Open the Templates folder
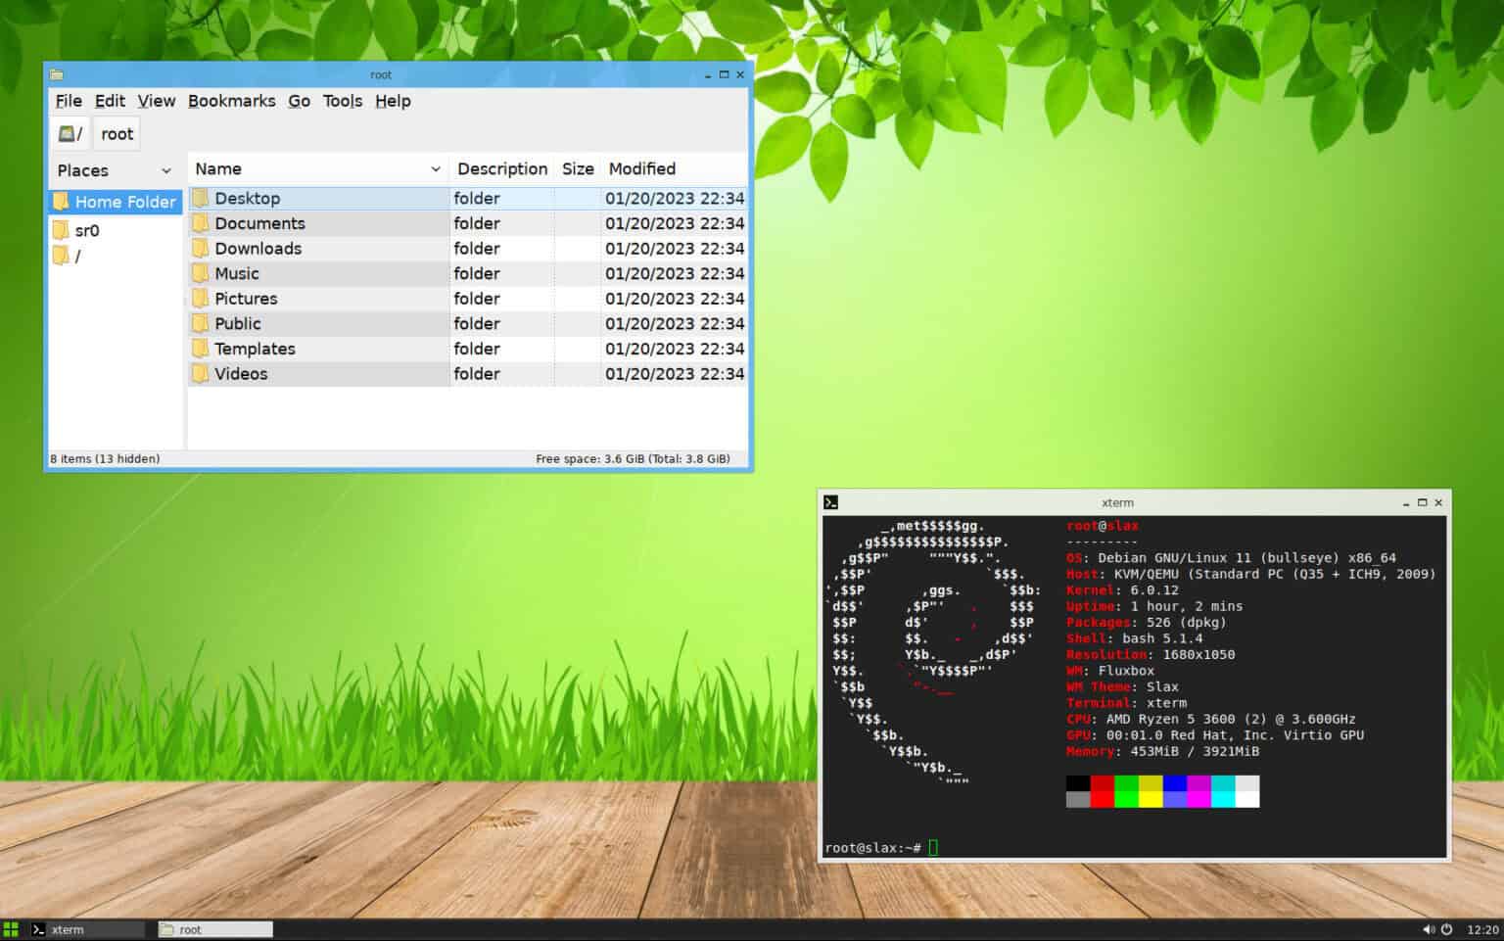Image resolution: width=1504 pixels, height=941 pixels. pos(255,349)
